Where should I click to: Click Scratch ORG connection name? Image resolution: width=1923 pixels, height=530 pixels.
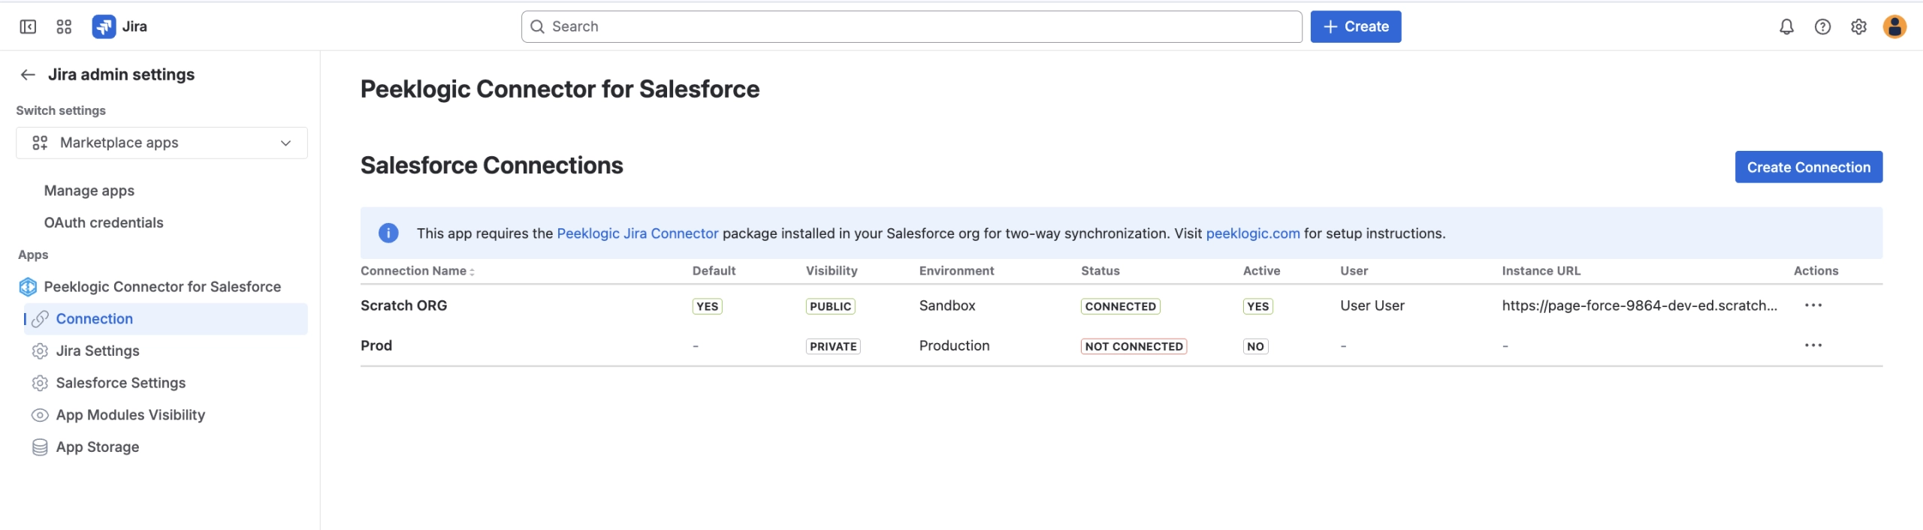403,306
